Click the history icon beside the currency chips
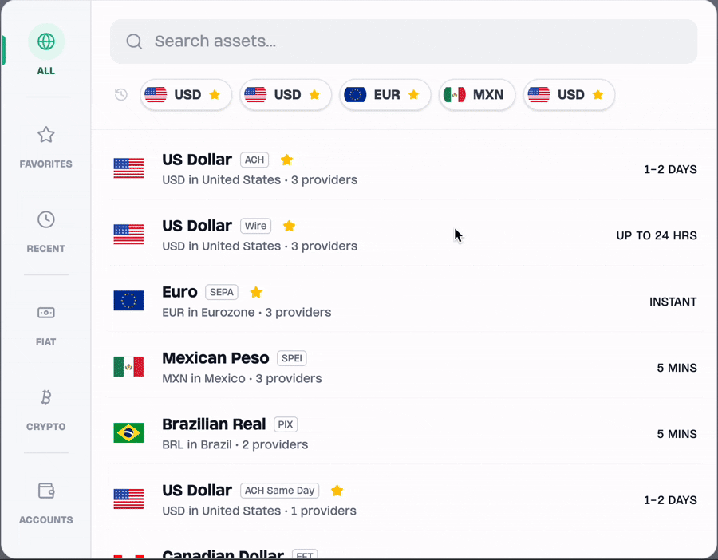Image resolution: width=718 pixels, height=560 pixels. click(x=120, y=95)
